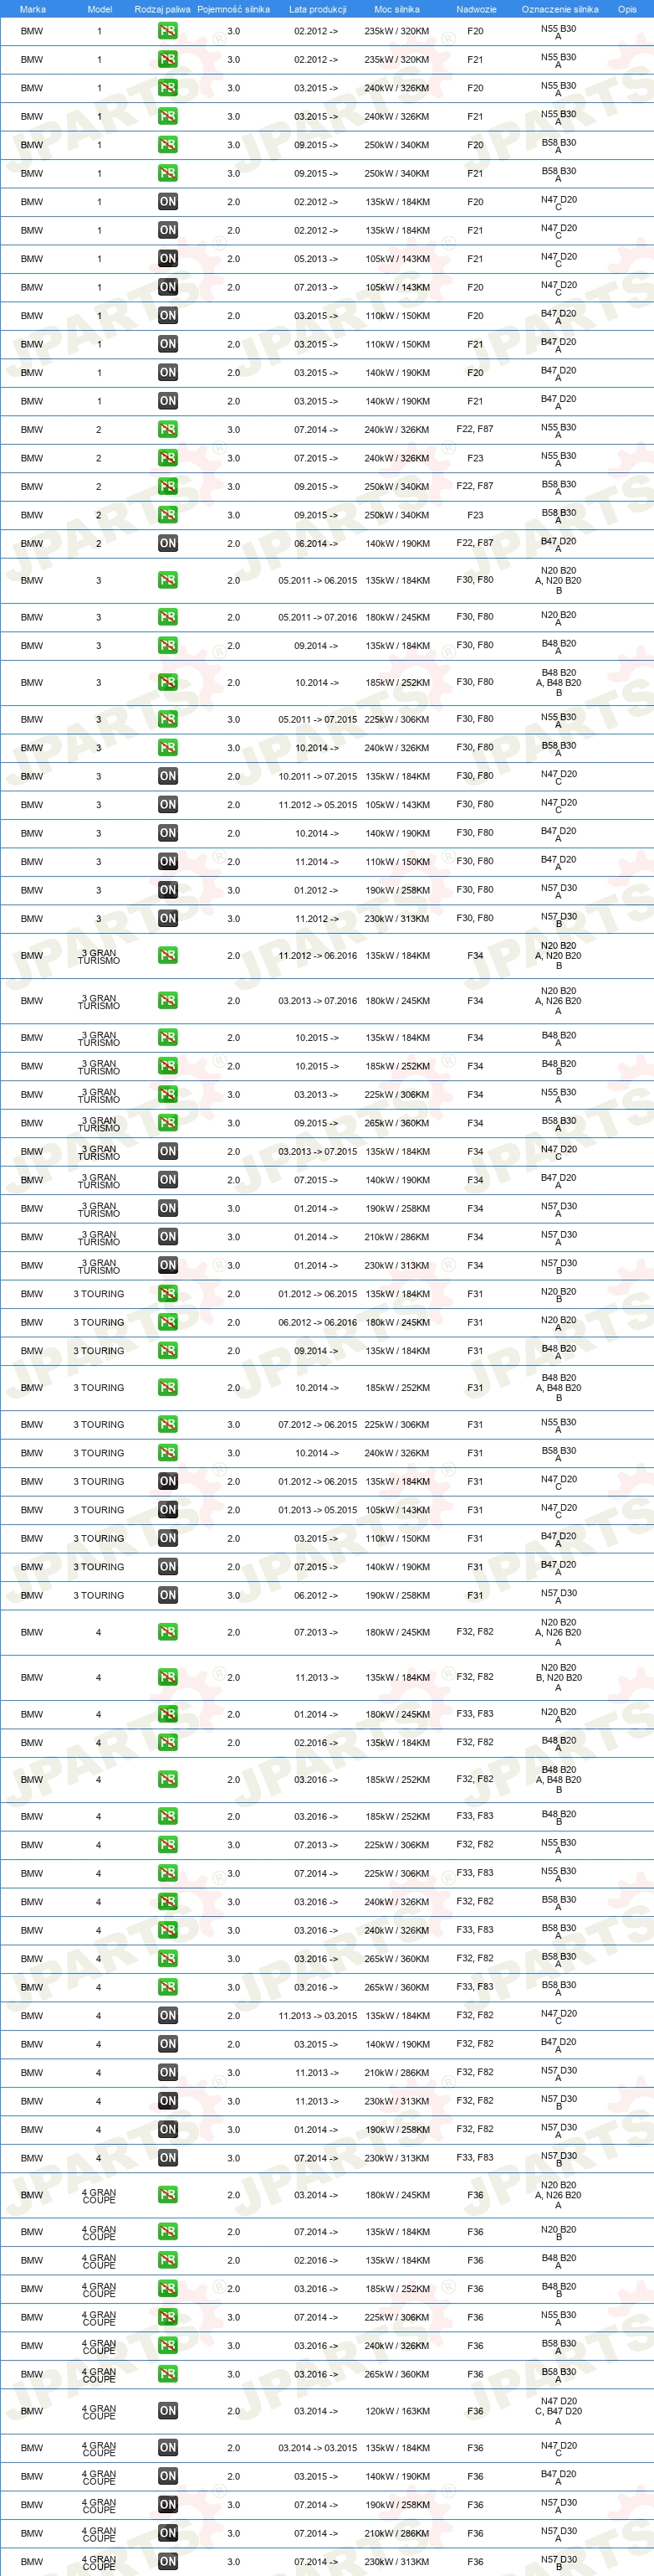This screenshot has height=2576, width=654.
Task: Select engine code 'N47 D20 C, B47 D20 A' cell
Action: pyautogui.click(x=558, y=2411)
